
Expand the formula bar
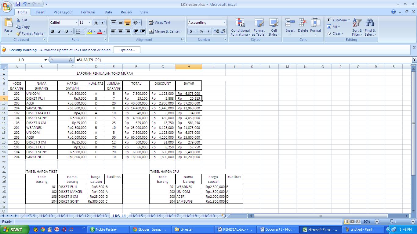tap(414, 60)
